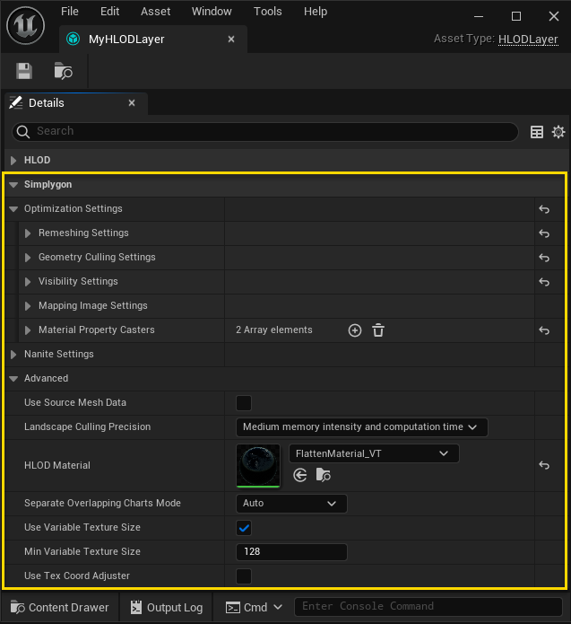Click the search magnifier icon
The width and height of the screenshot is (571, 624).
pyautogui.click(x=23, y=132)
